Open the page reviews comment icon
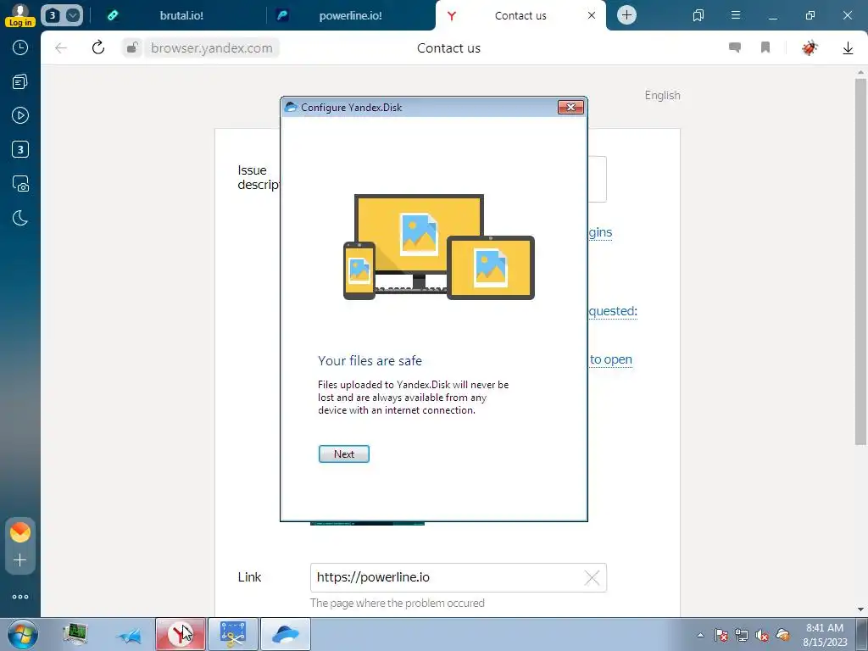This screenshot has height=651, width=868. tap(735, 47)
